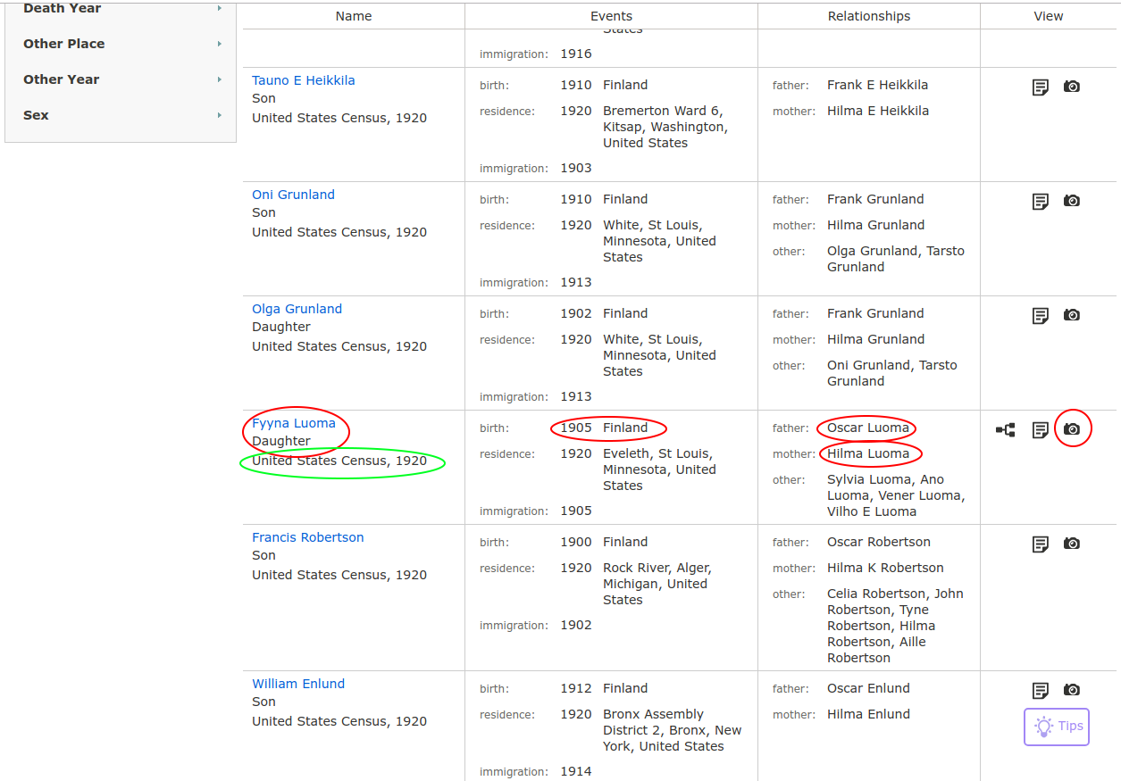Image resolution: width=1121 pixels, height=781 pixels.
Task: Click the Relationships column header
Action: 868,16
